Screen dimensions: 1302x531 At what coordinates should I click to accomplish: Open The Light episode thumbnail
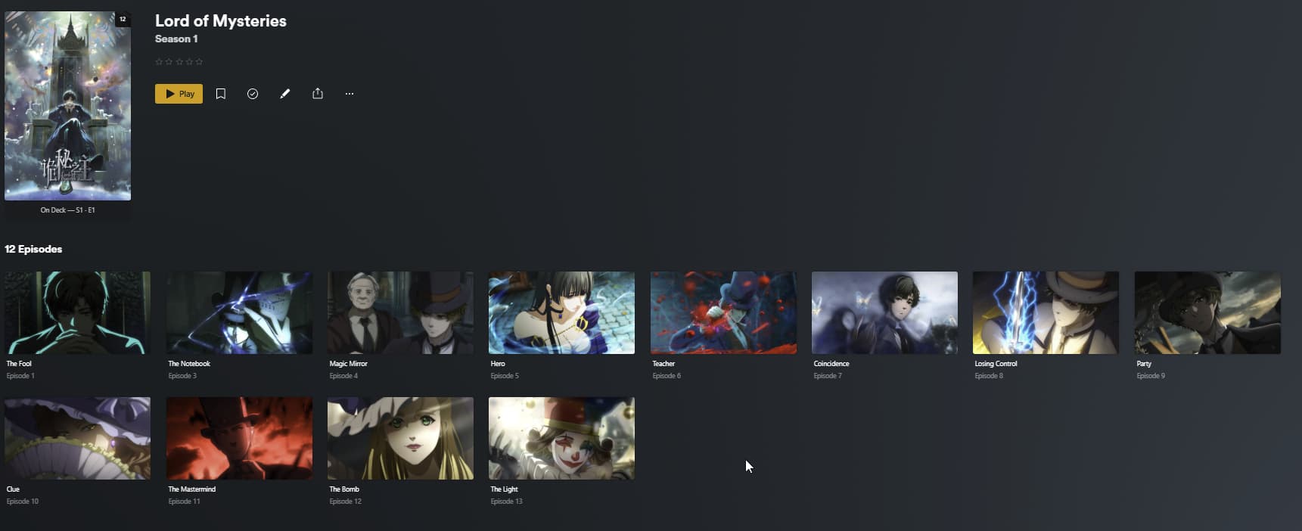point(561,438)
